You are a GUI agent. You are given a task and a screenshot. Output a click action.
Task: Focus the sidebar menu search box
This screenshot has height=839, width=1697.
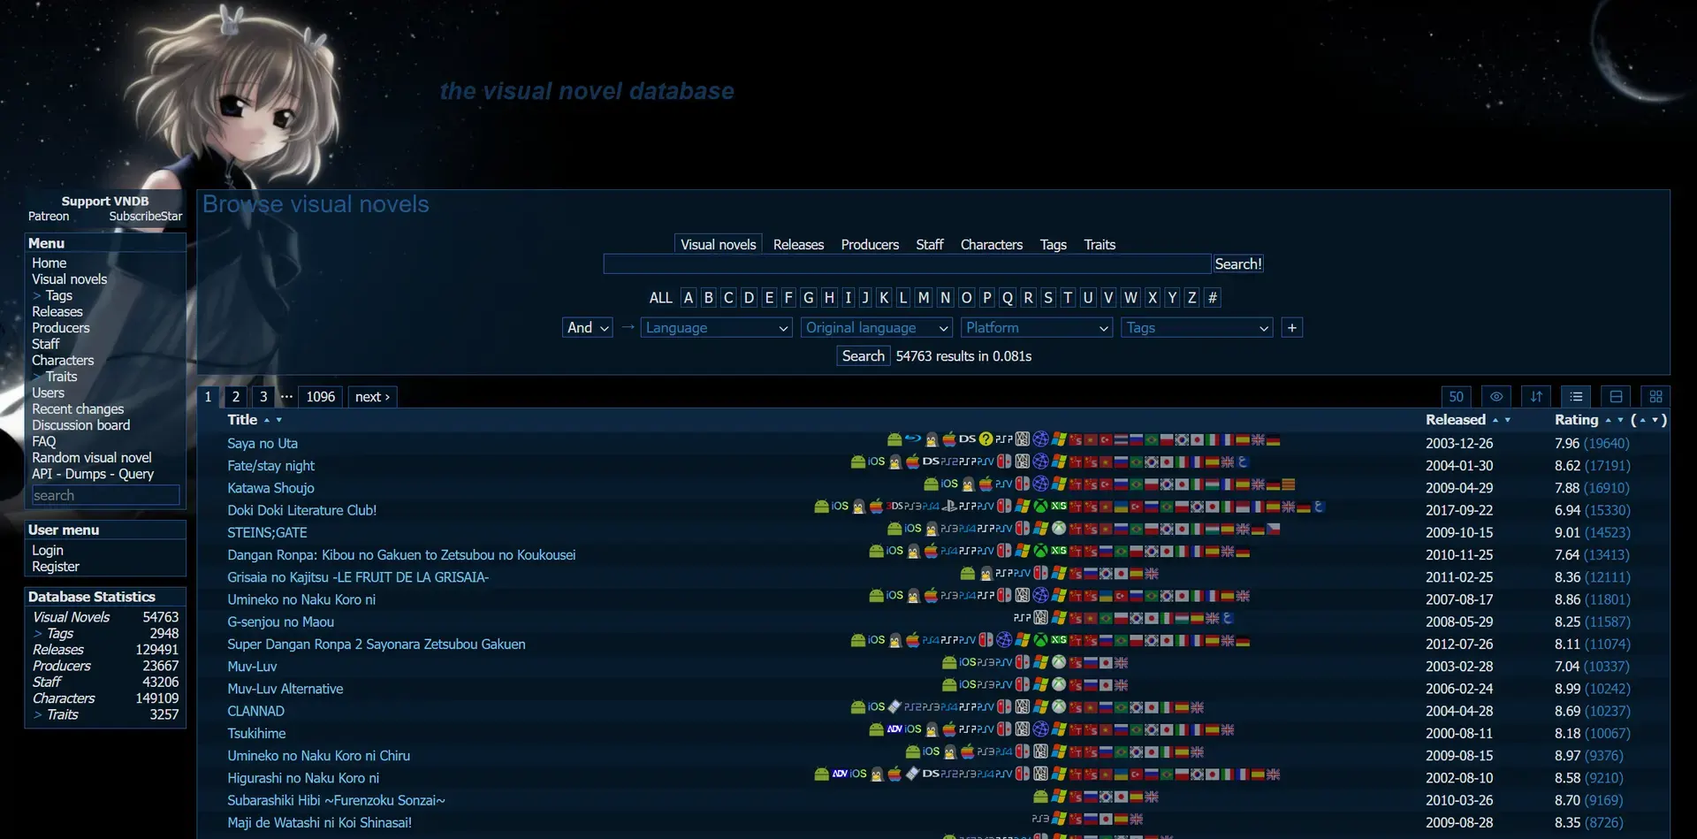point(105,495)
